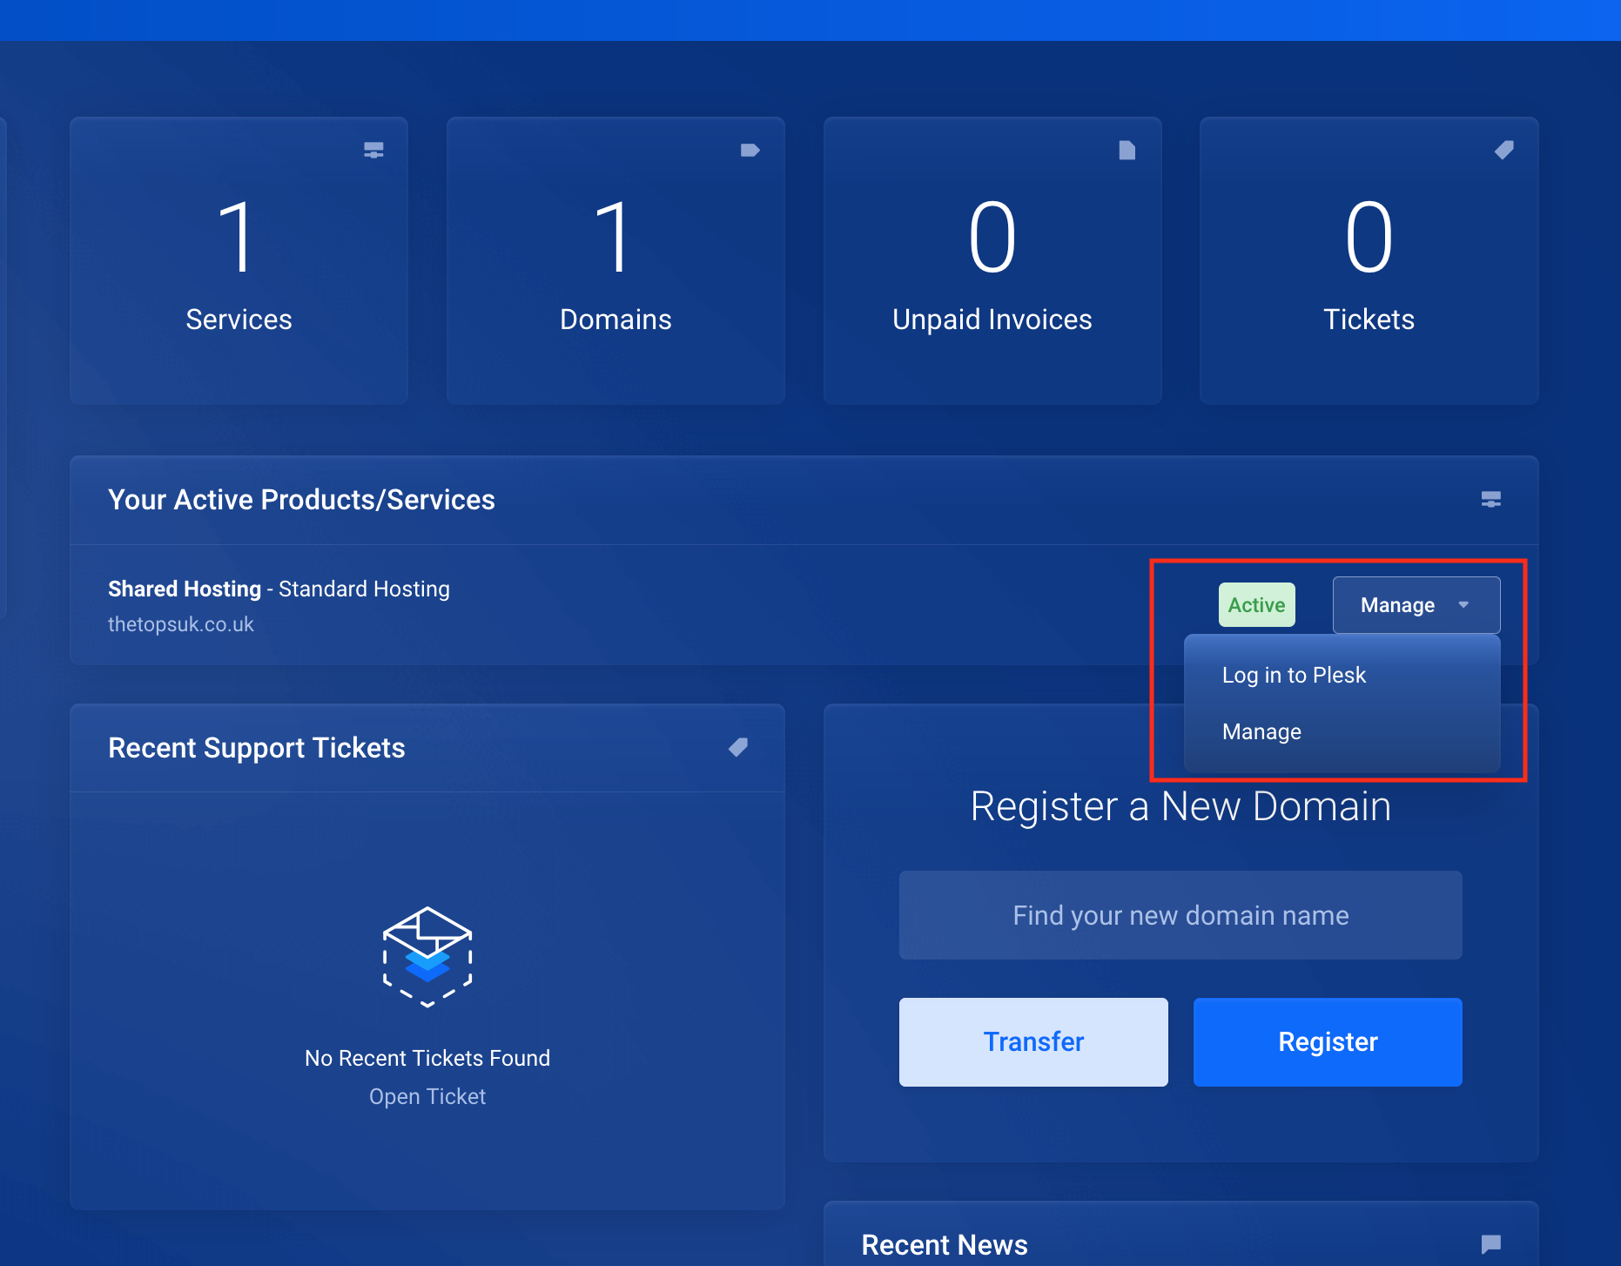1621x1266 pixels.
Task: Click the Domains card tag icon
Action: point(750,150)
